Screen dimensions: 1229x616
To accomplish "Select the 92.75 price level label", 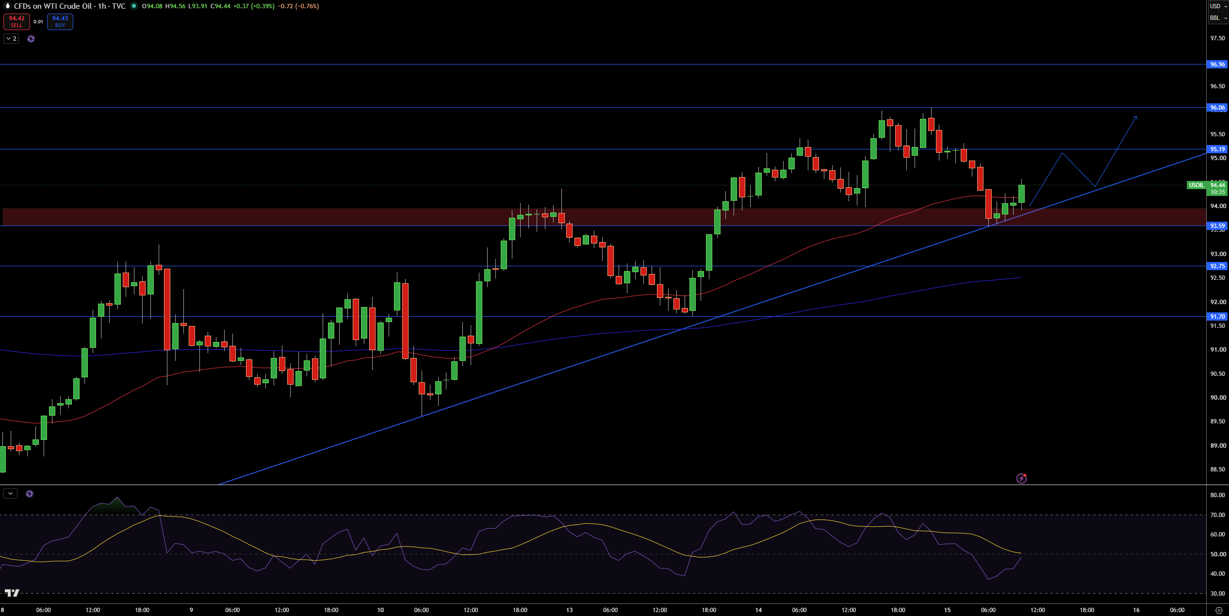I will 1217,266.
